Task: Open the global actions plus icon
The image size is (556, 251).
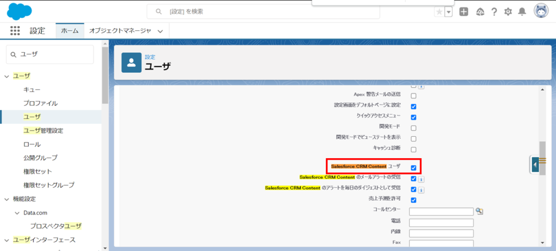Action: click(x=464, y=12)
